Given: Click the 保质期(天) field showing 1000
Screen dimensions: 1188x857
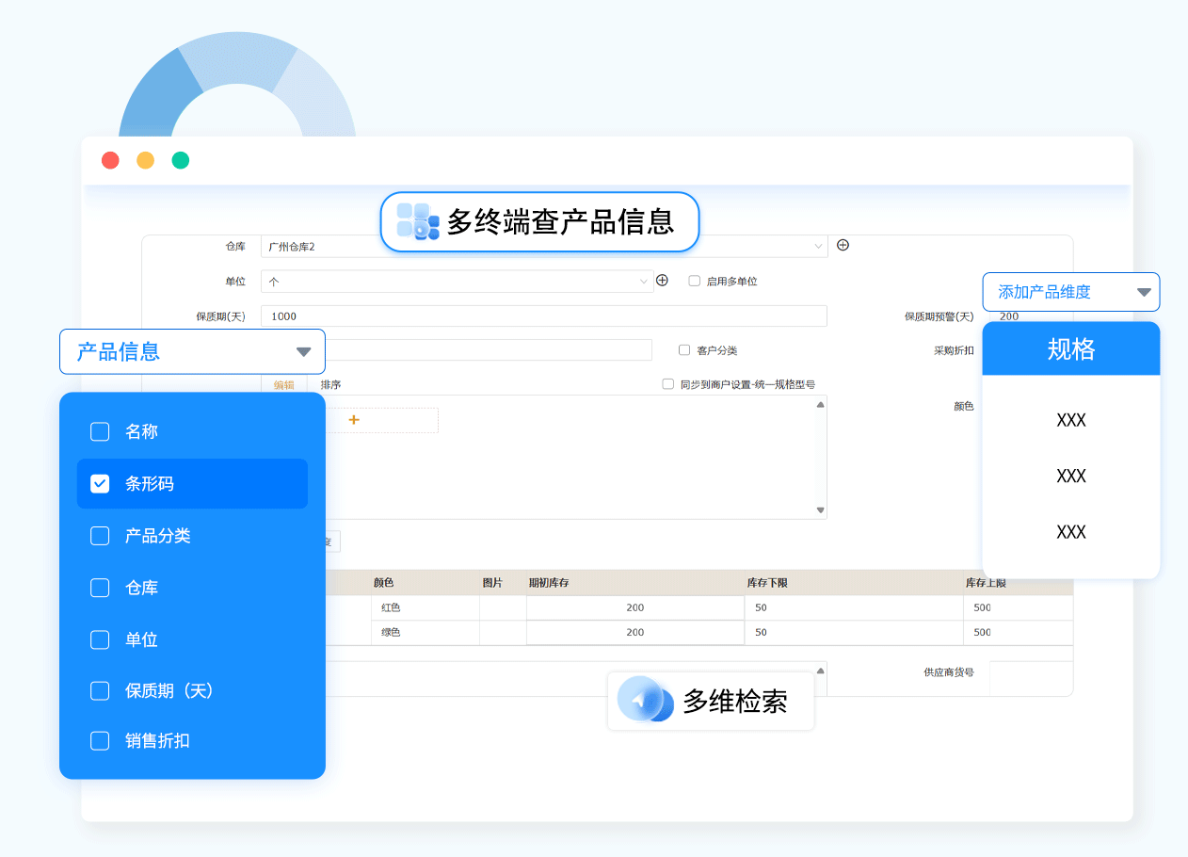Looking at the screenshot, I should (543, 316).
